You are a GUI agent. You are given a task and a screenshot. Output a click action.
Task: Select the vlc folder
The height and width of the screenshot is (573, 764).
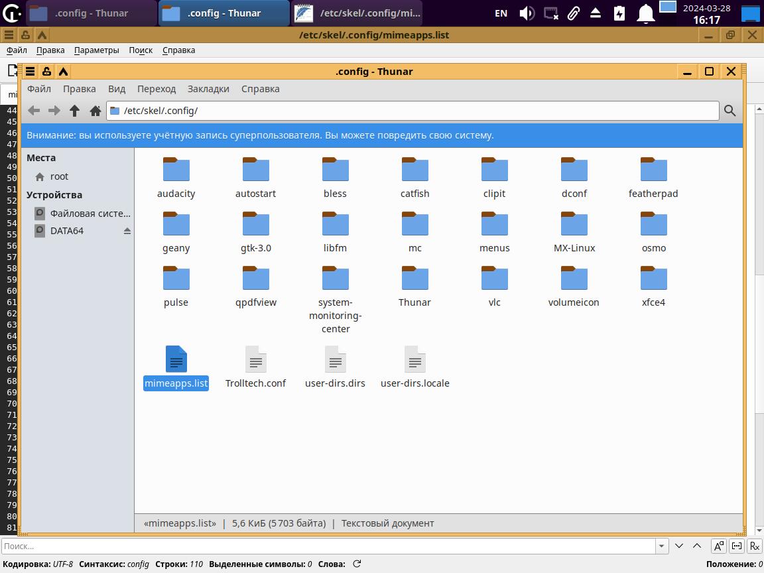pyautogui.click(x=495, y=287)
